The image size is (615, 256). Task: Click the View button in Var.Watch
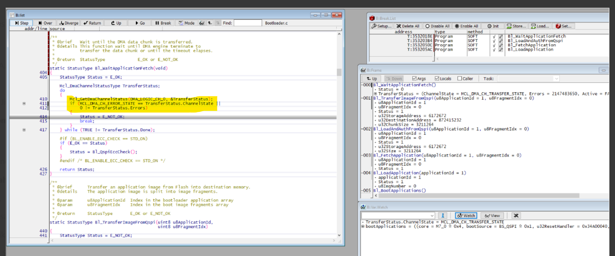(x=492, y=215)
